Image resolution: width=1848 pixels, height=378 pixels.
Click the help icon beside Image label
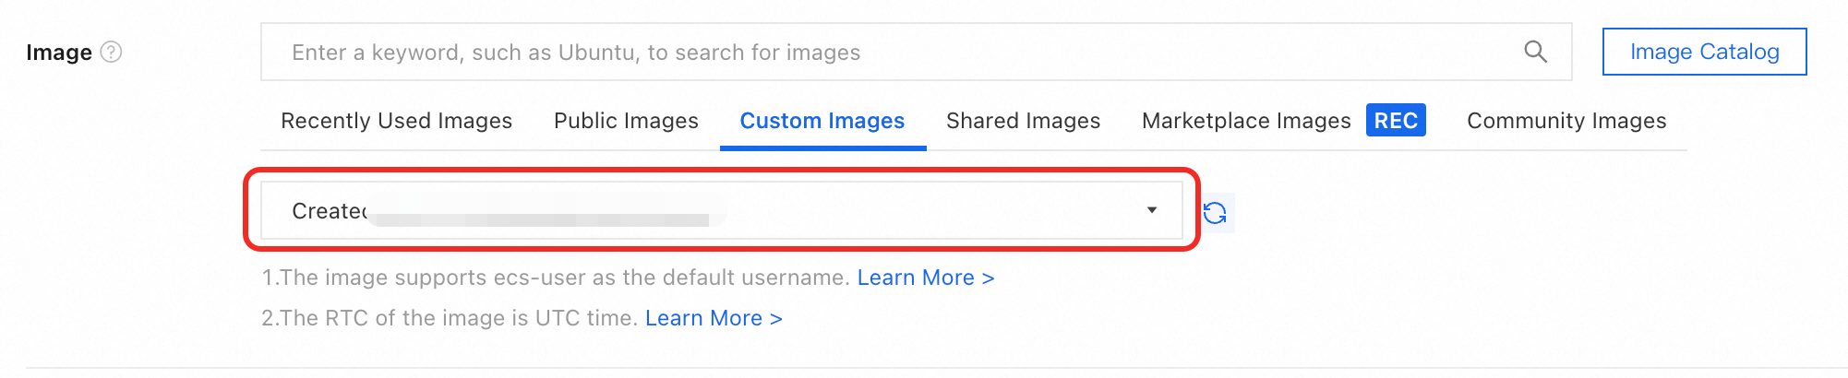pos(111,52)
